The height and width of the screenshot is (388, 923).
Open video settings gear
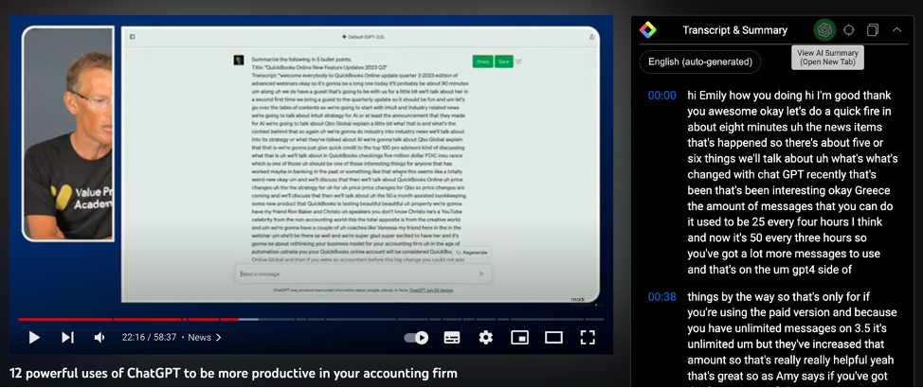485,338
